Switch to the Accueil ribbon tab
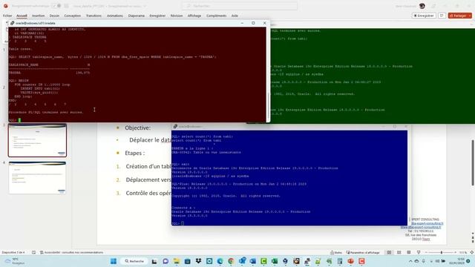Viewport: 475px width, 267px height. pyautogui.click(x=22, y=16)
